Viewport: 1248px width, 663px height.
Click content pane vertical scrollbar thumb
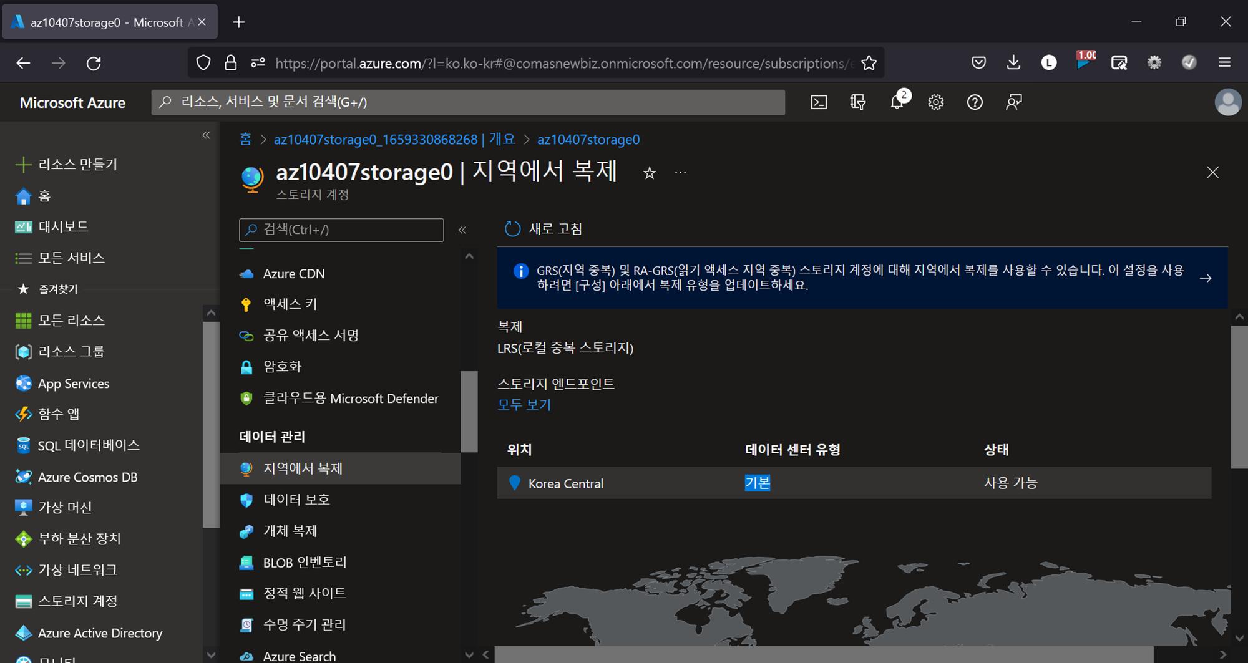pos(1239,397)
